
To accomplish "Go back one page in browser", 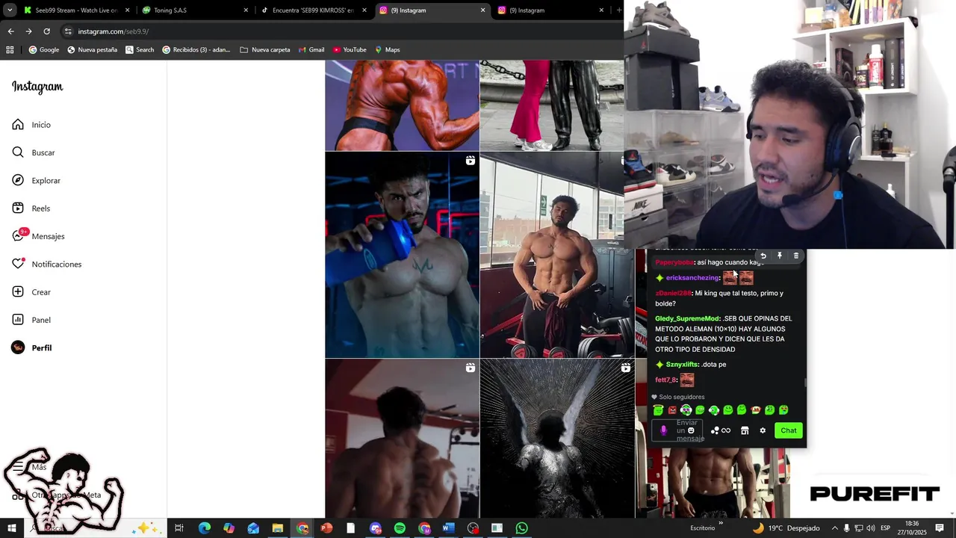I will (x=10, y=31).
